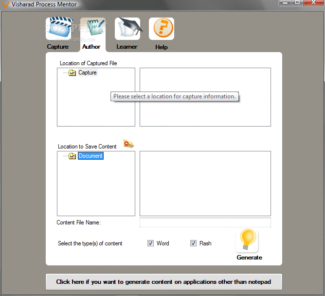Click the Capture folder icon in tree
325x296 pixels.
tap(72, 73)
